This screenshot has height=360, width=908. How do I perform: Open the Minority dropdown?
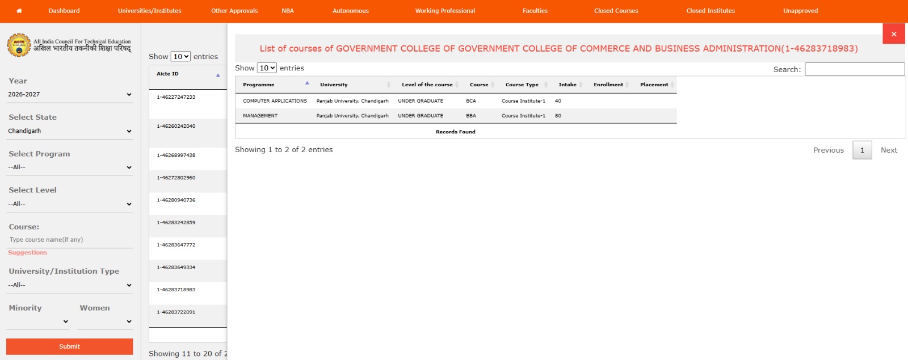click(38, 321)
